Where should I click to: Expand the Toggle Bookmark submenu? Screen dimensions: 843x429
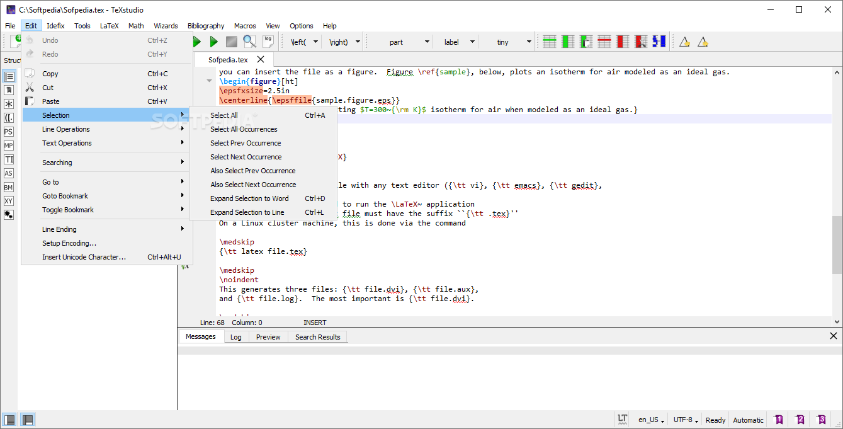105,210
